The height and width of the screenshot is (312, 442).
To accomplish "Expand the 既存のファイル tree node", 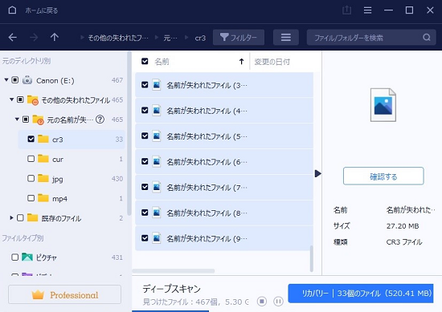I will (11, 217).
